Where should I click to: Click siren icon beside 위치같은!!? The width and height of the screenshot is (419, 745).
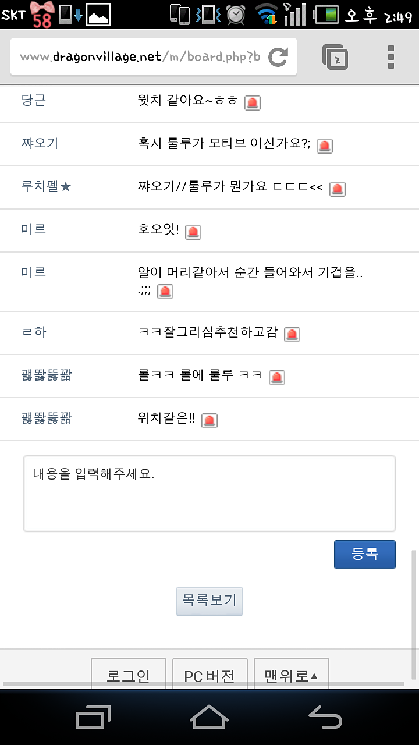pos(210,420)
